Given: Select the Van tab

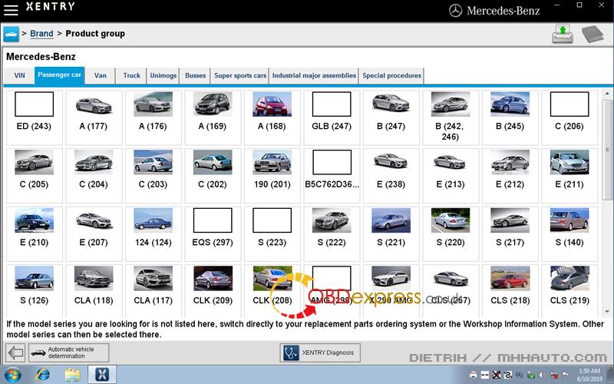Looking at the screenshot, I should 100,75.
